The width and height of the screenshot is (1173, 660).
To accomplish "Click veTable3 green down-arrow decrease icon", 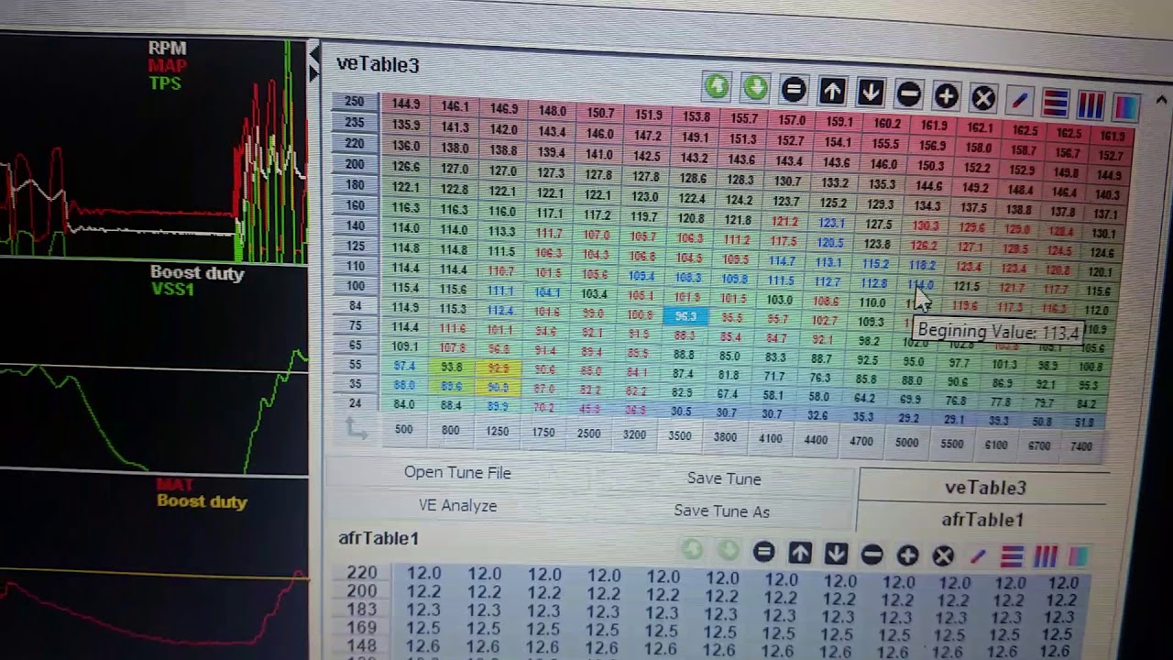I will point(755,88).
